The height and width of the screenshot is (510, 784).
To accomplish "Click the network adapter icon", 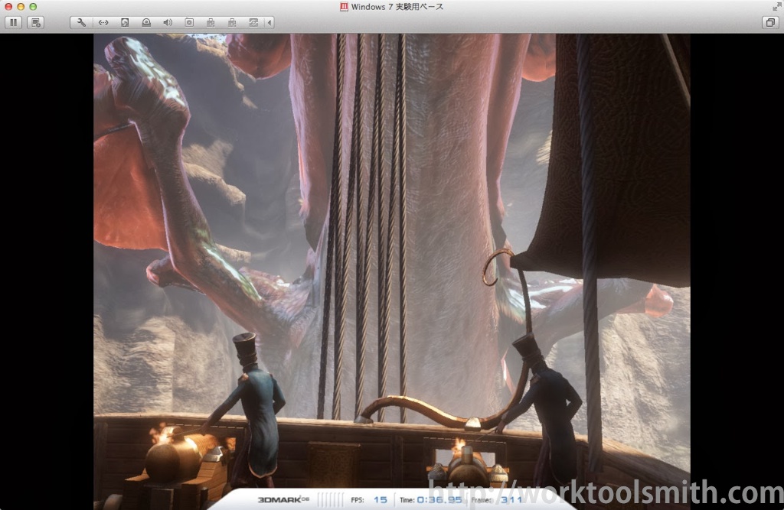I will [x=103, y=22].
